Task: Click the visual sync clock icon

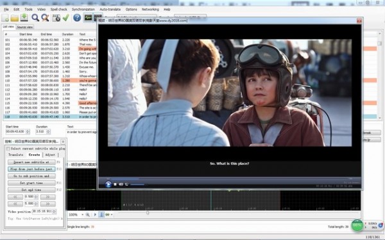Action: tap(56, 18)
